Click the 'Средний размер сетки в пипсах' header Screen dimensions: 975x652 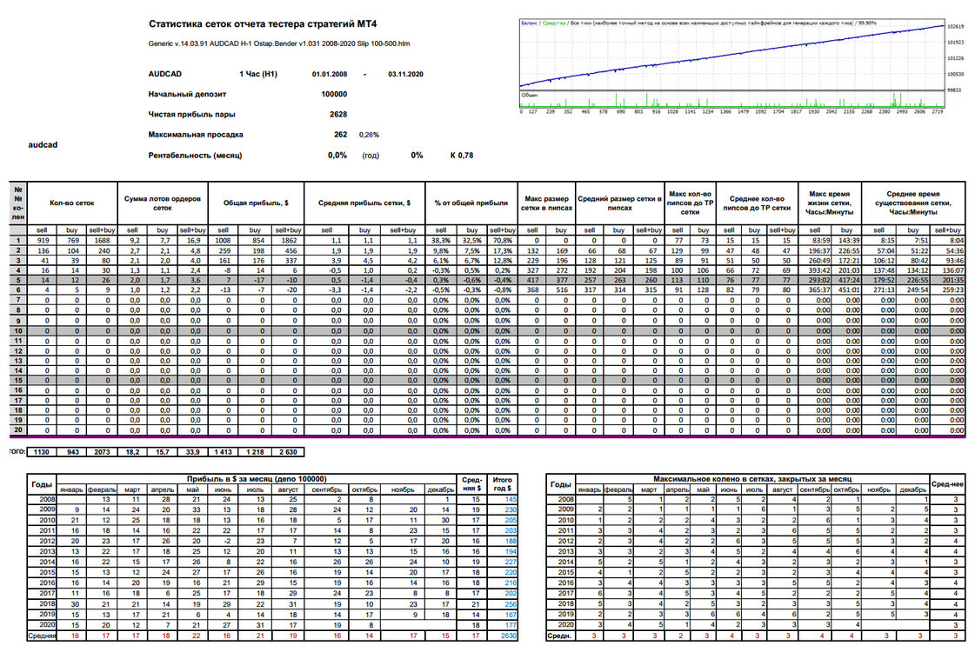click(620, 203)
